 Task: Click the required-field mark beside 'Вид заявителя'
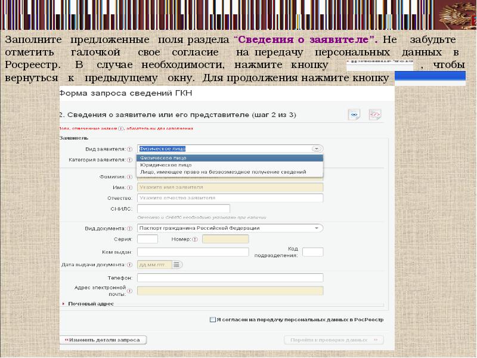129,149
